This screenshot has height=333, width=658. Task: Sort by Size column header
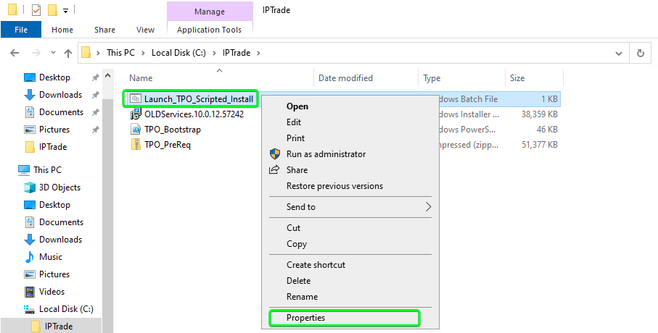click(517, 78)
